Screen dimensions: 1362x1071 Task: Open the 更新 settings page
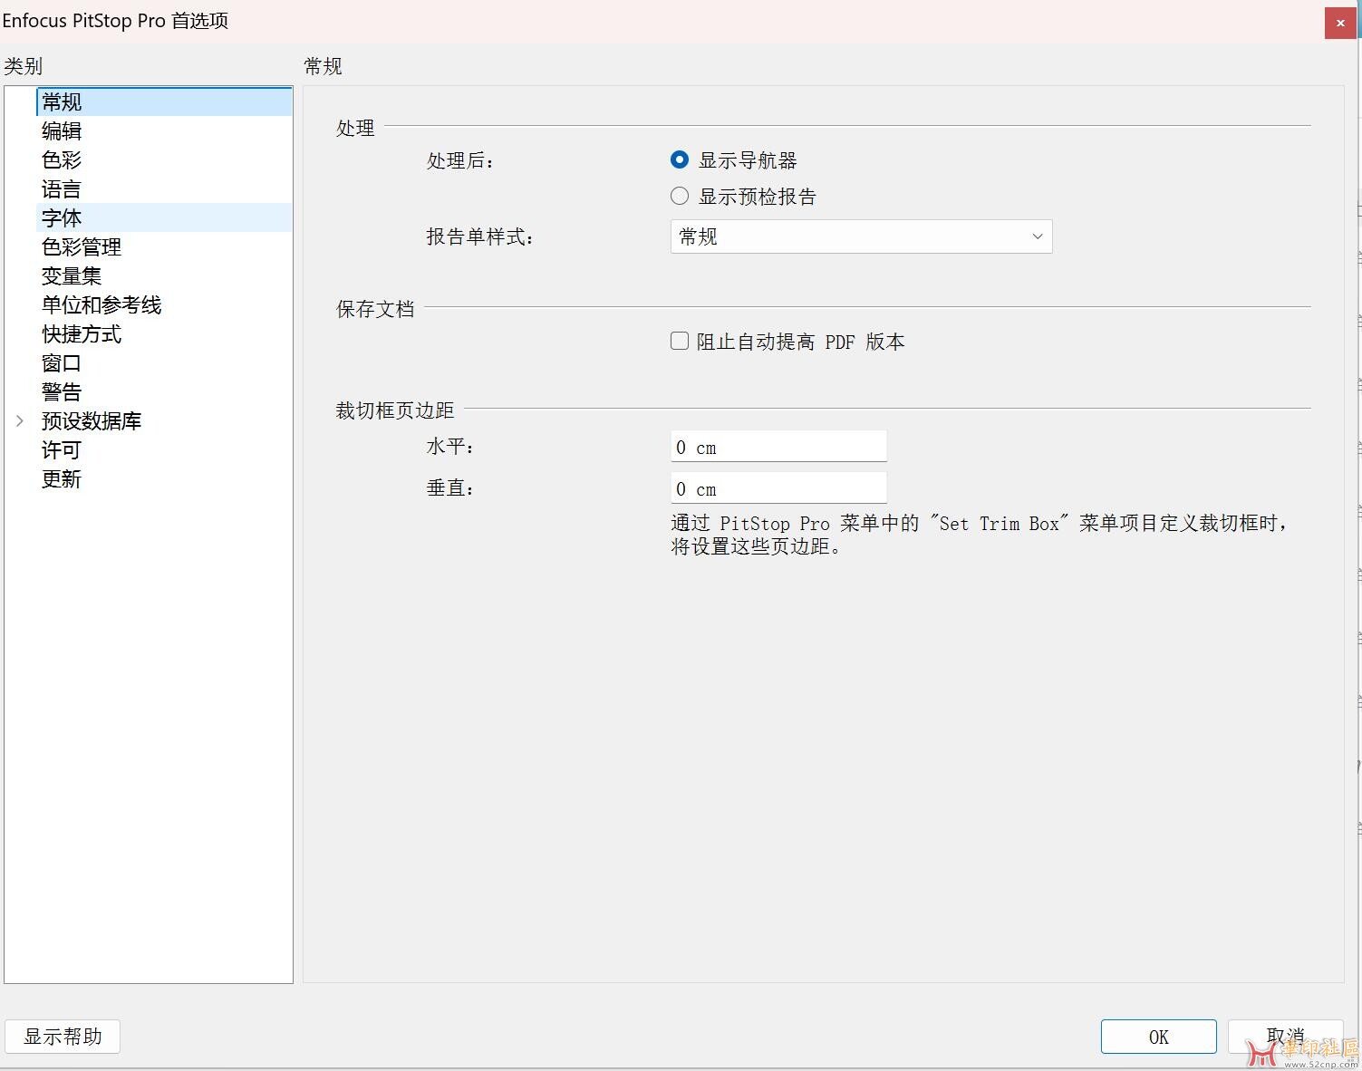(62, 479)
